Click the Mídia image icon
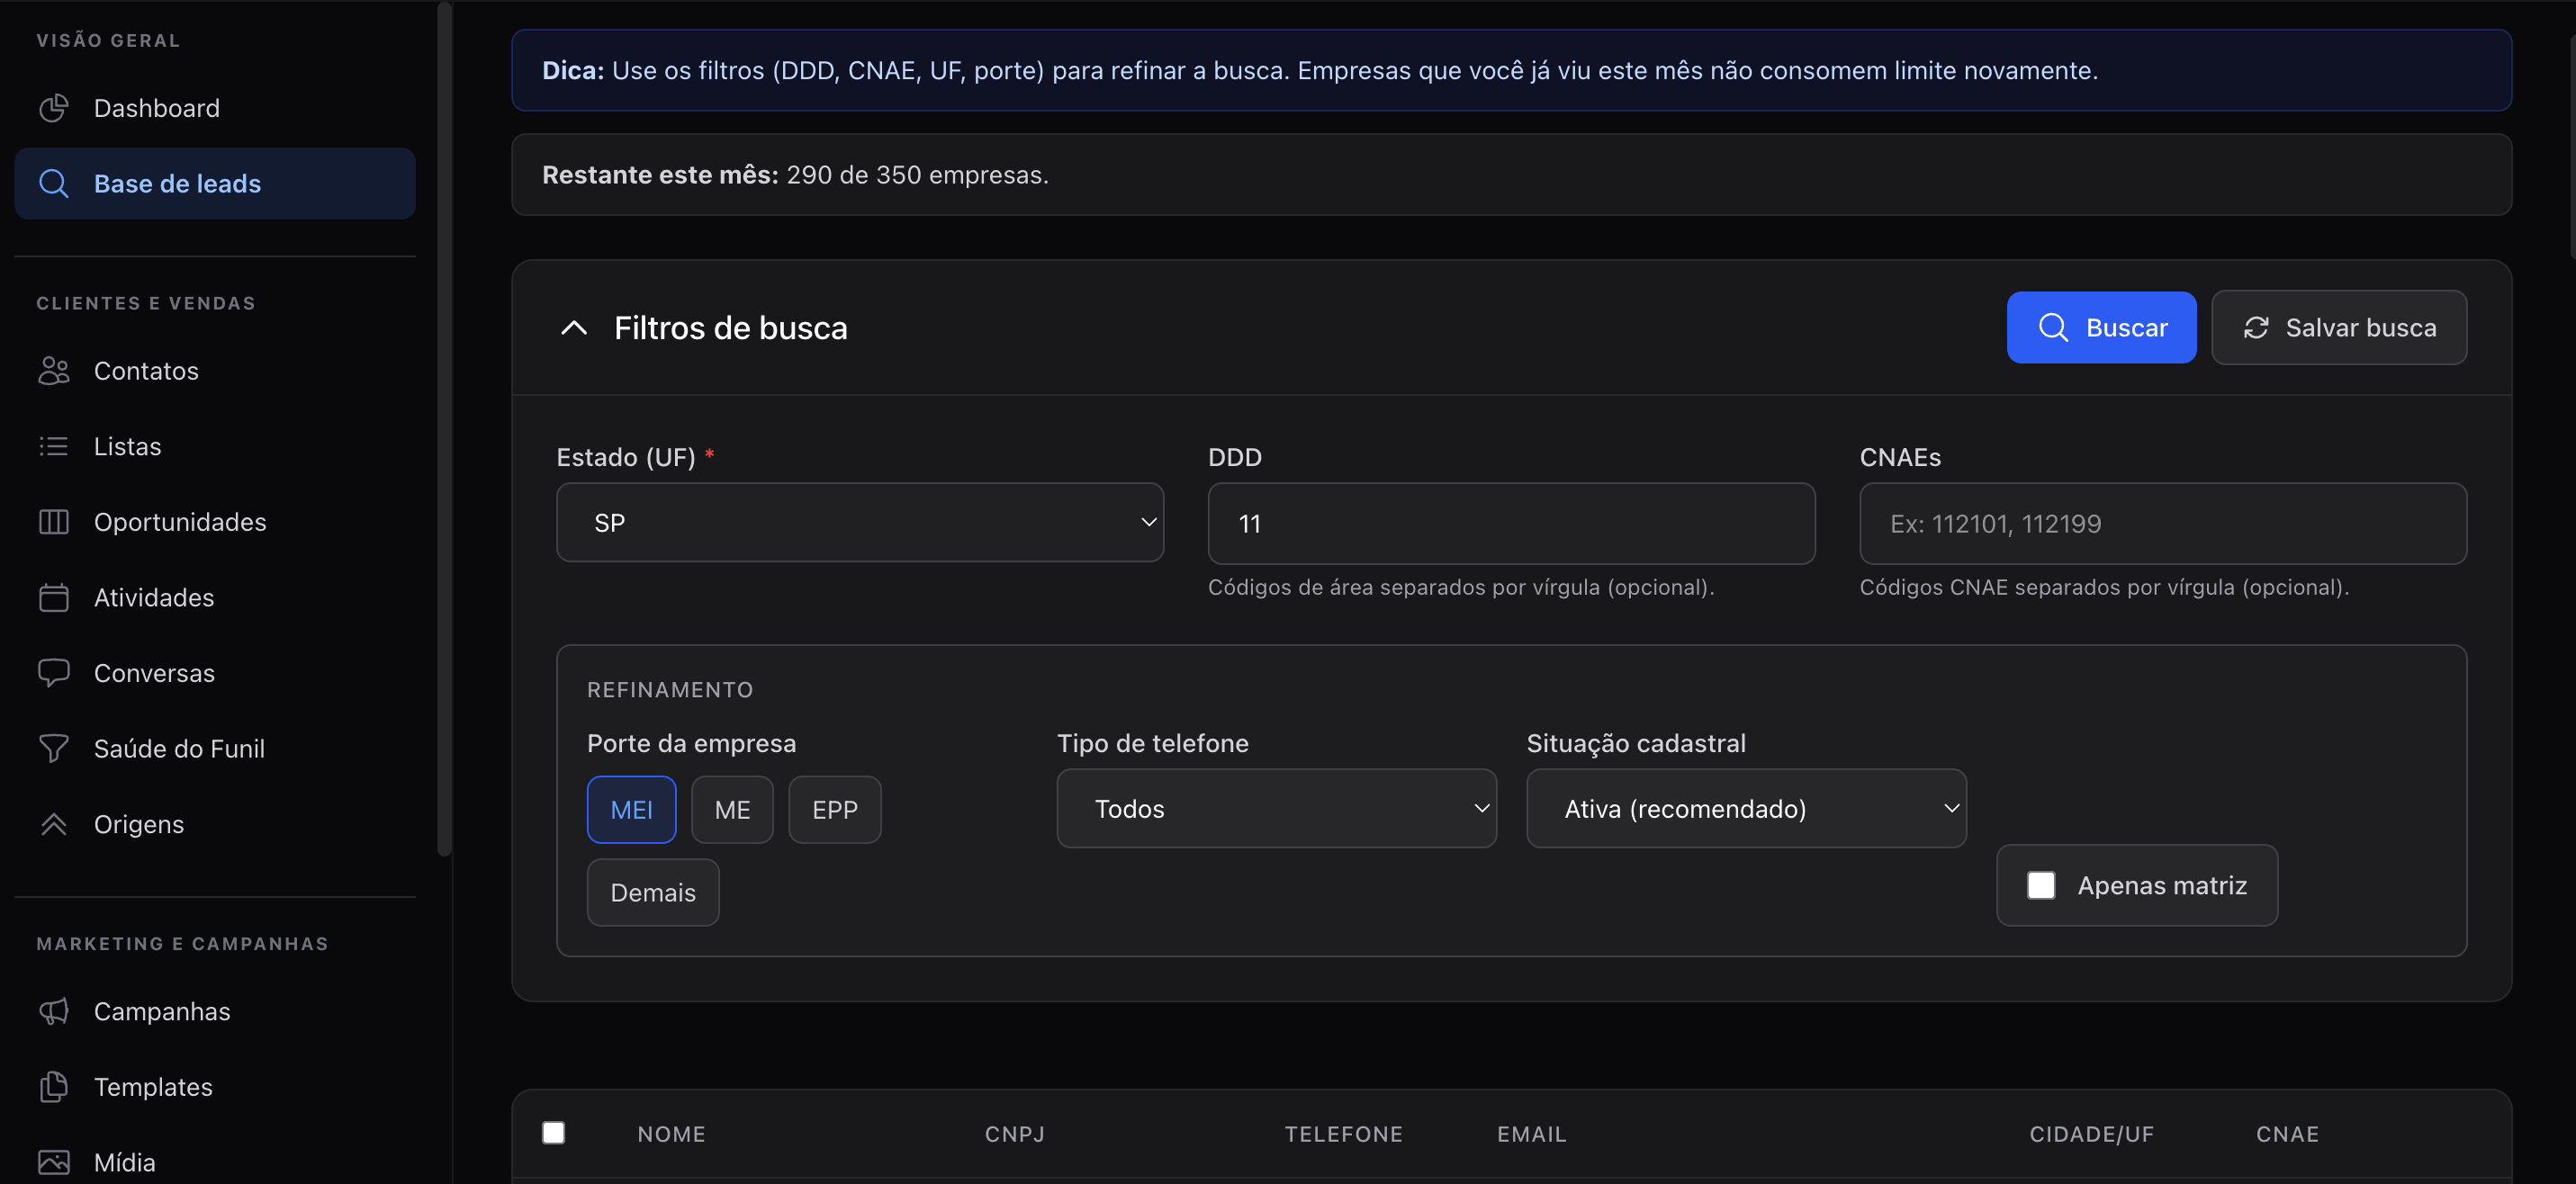Image resolution: width=2576 pixels, height=1184 pixels. pyautogui.click(x=54, y=1162)
